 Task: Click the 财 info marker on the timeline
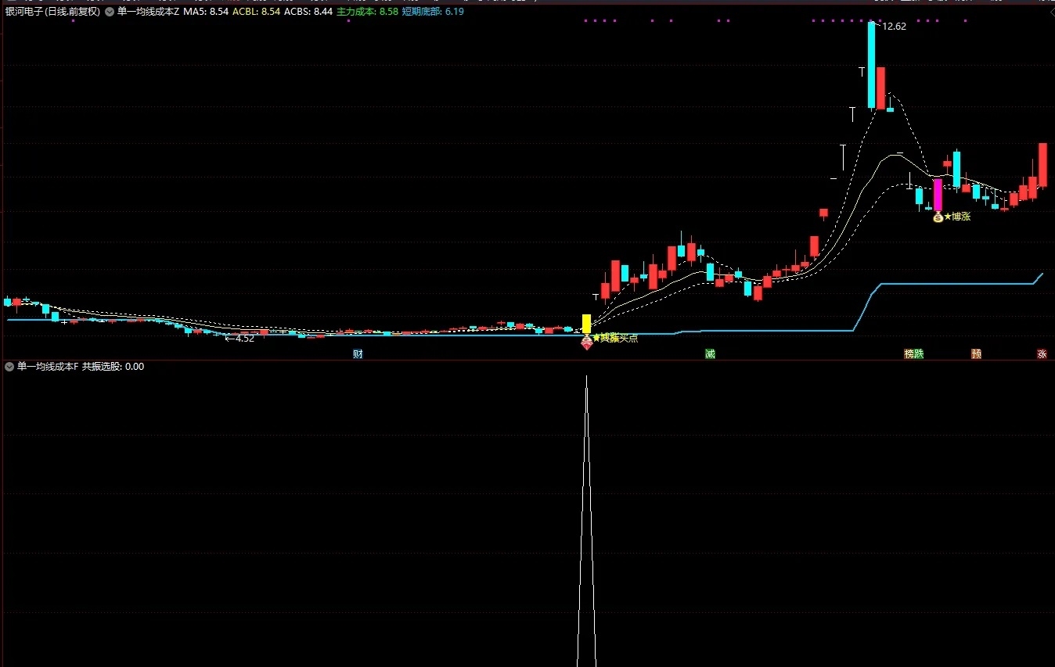point(358,354)
